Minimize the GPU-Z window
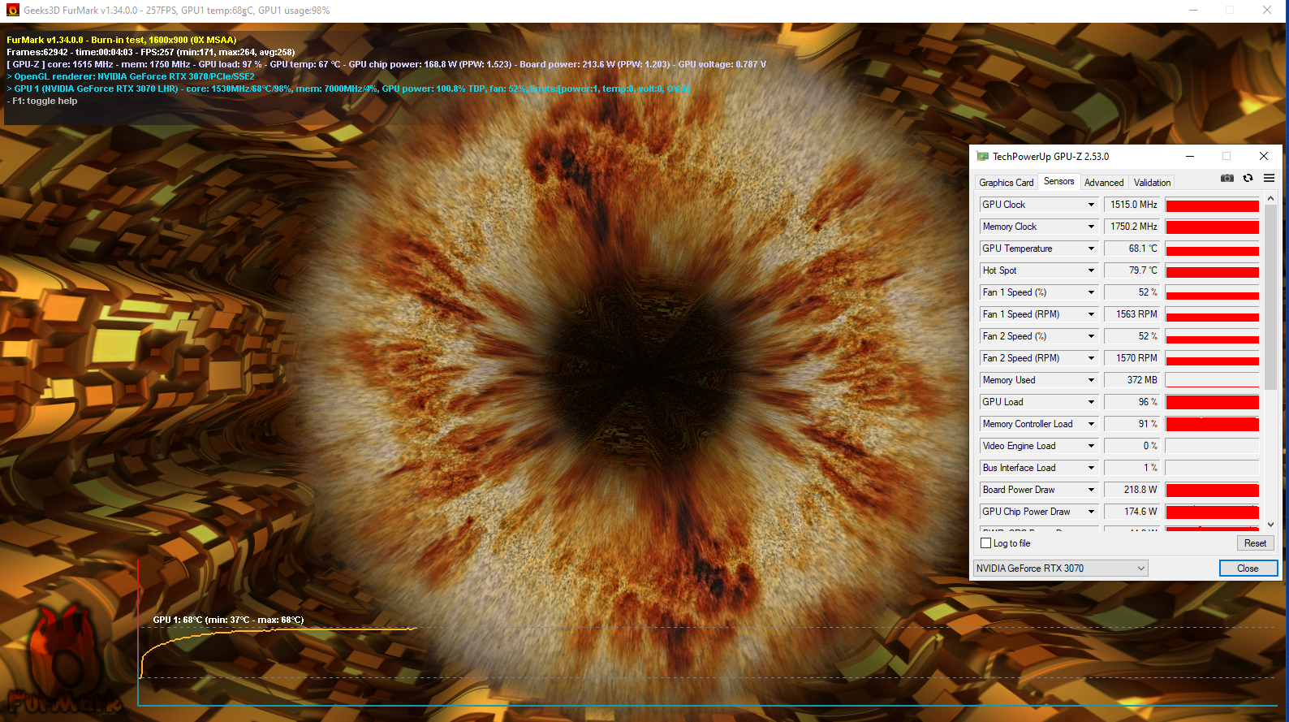Viewport: 1289px width, 722px height. pos(1189,157)
